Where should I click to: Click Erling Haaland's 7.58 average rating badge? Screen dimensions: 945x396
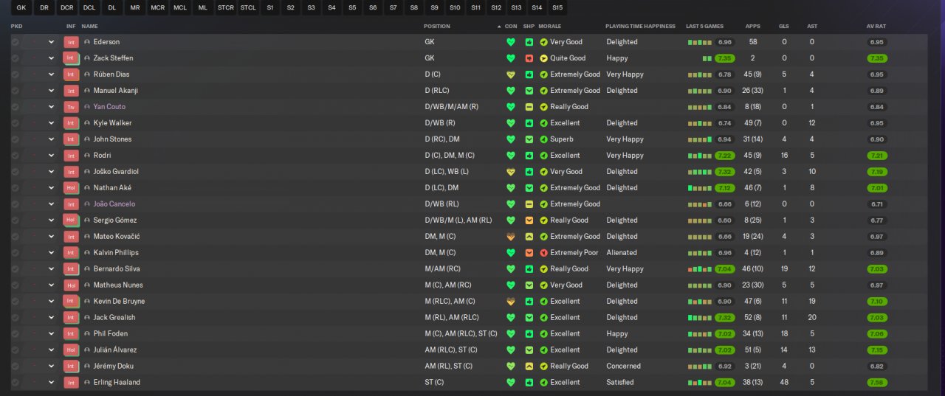pos(877,383)
